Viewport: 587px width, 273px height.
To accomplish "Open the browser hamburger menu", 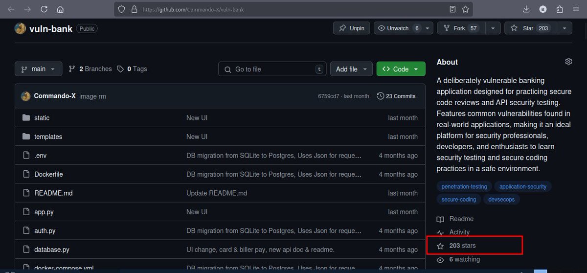I will coord(576,9).
